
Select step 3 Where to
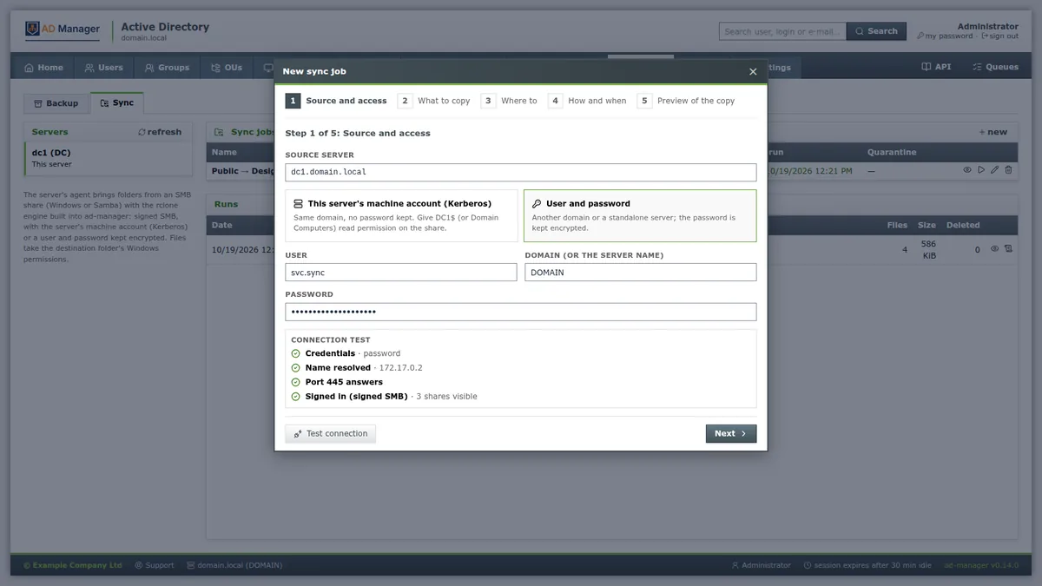510,101
